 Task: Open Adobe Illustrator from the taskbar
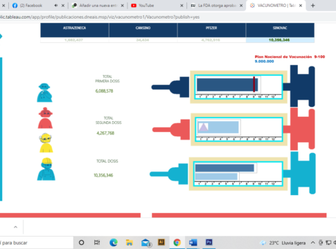click(x=161, y=242)
